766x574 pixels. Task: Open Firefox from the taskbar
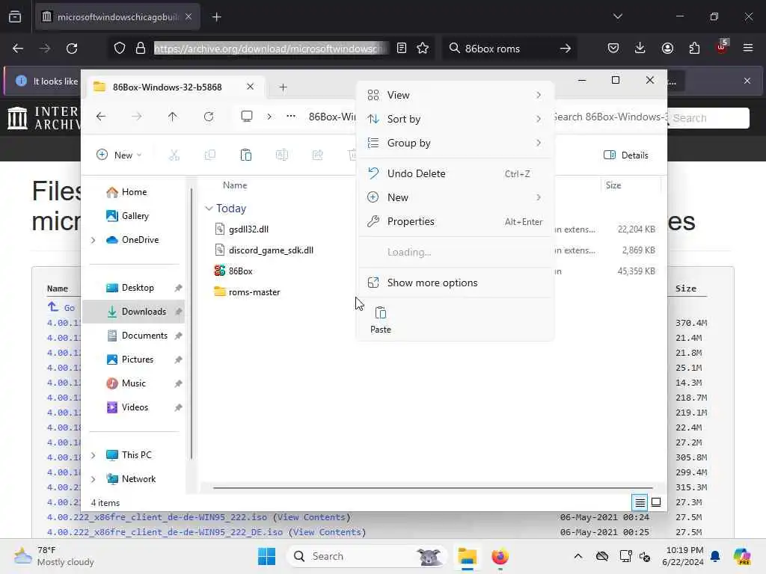pyautogui.click(x=500, y=556)
